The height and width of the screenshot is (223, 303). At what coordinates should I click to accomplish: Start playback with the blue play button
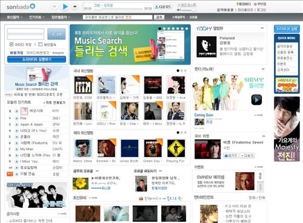point(65,7)
